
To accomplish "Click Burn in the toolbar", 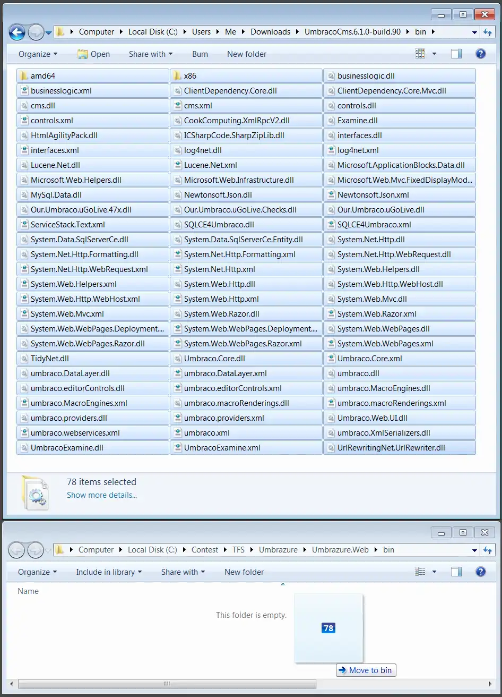I will click(200, 54).
